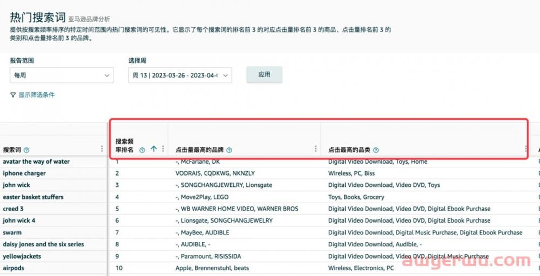Click brands cell Apple, Brennenstuhl, beats
Image resolution: width=540 pixels, height=276 pixels.
click(212, 268)
